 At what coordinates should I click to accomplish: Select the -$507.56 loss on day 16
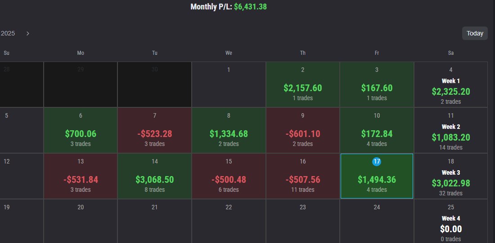303,180
